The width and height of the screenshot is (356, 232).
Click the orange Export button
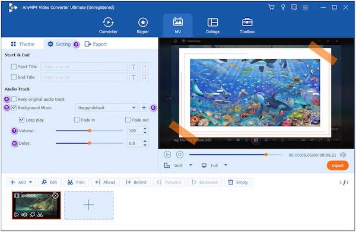[x=338, y=166]
